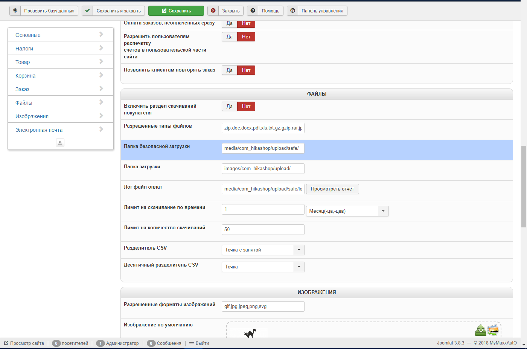This screenshot has height=349, width=527.
Task: Click the chevron arrow beside Электронная почта
Action: click(x=101, y=129)
